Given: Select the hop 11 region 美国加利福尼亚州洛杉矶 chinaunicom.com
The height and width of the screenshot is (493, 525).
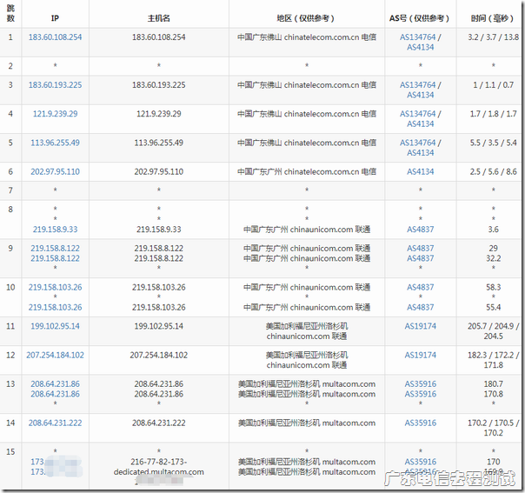Looking at the screenshot, I should 307,331.
